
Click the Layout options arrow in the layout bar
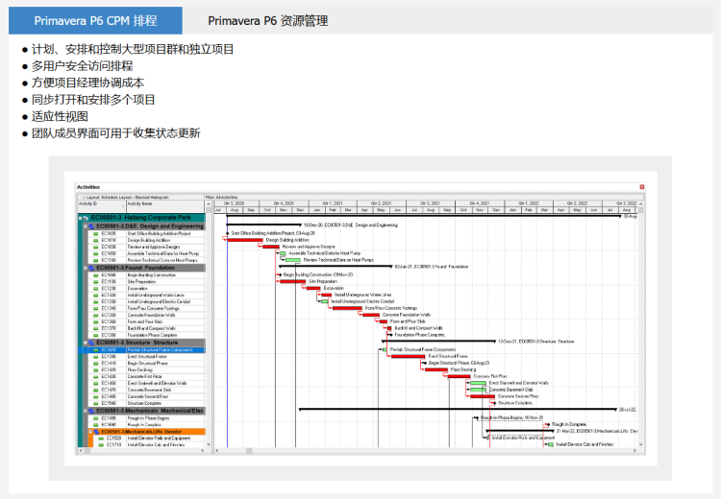tap(84, 198)
